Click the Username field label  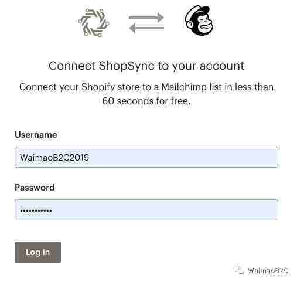36,135
